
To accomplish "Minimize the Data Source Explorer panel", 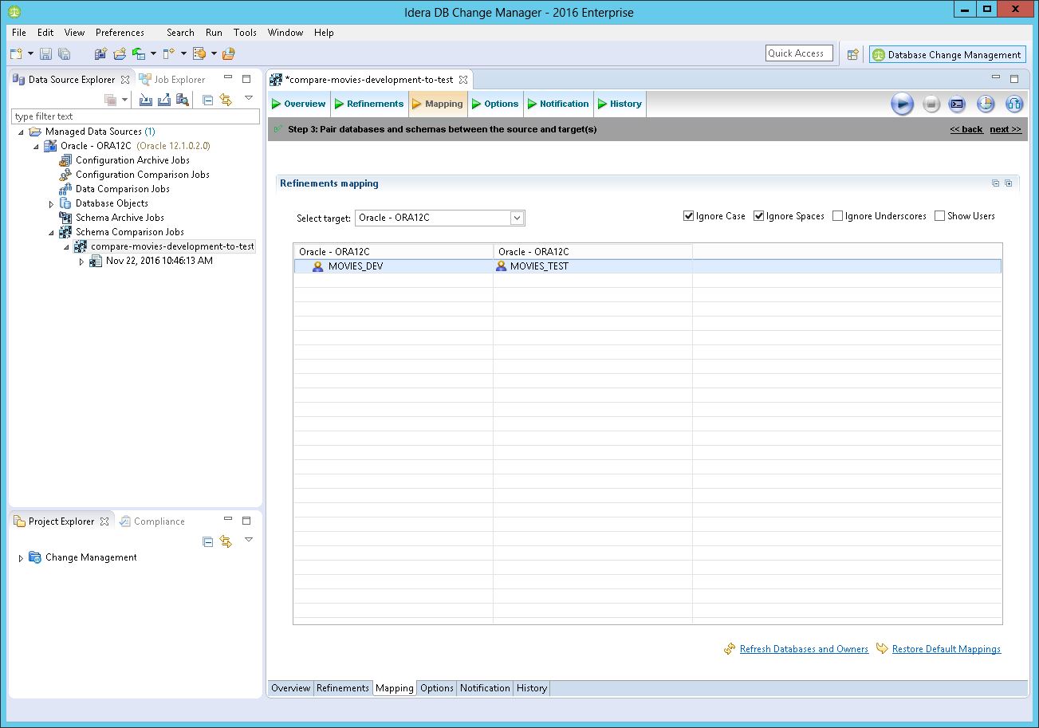I will (x=228, y=78).
